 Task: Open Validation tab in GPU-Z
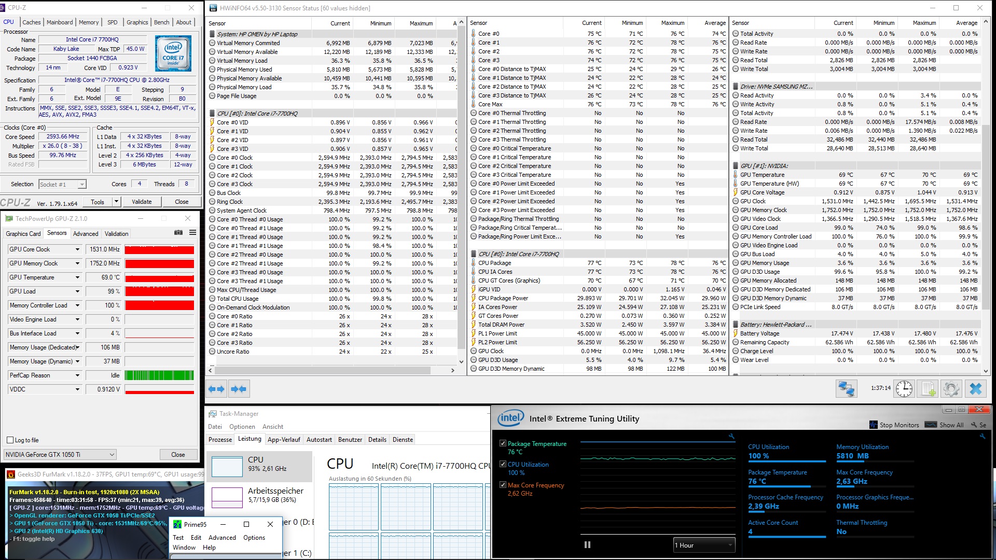pyautogui.click(x=116, y=234)
